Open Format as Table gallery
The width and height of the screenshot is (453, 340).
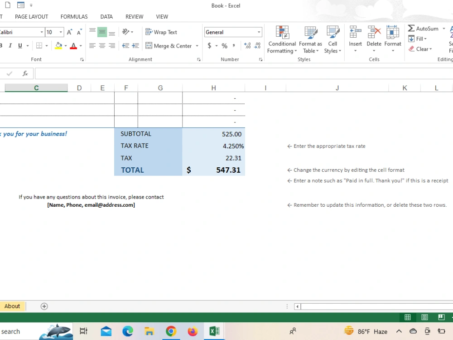pyautogui.click(x=311, y=39)
